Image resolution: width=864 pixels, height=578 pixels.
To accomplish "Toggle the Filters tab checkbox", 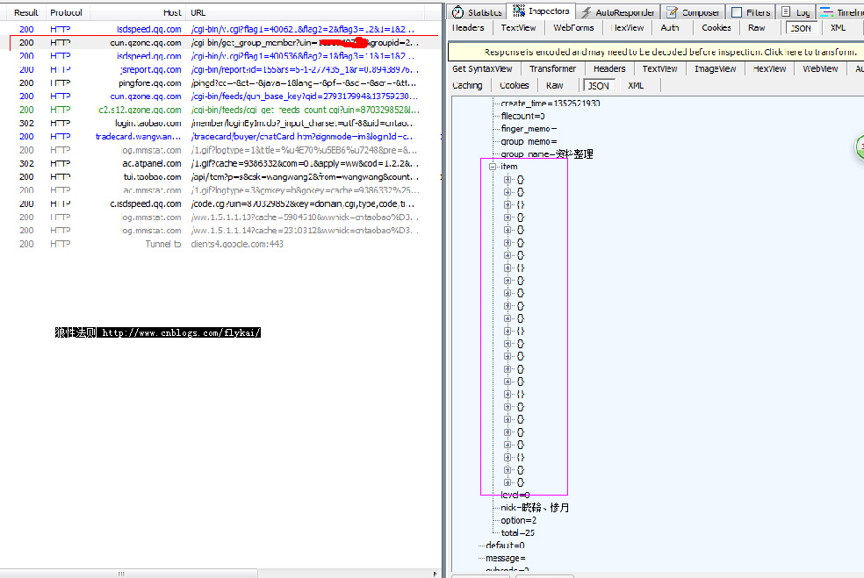I will coord(737,12).
